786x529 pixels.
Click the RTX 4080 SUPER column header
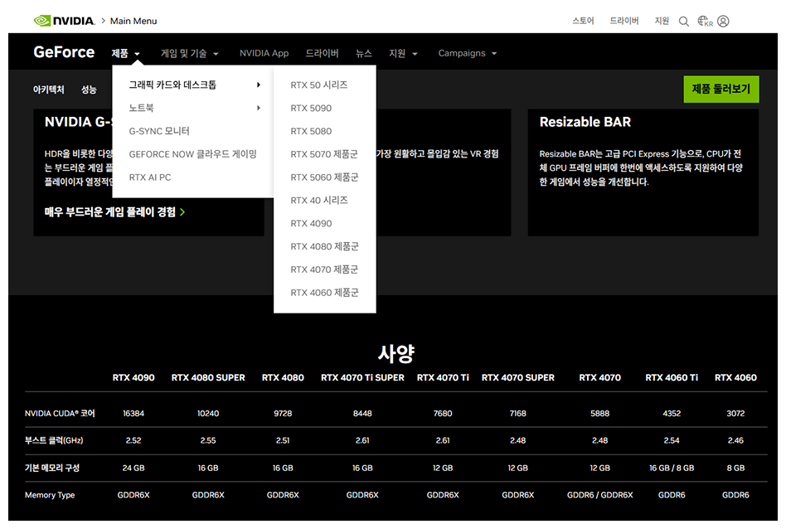(x=208, y=377)
